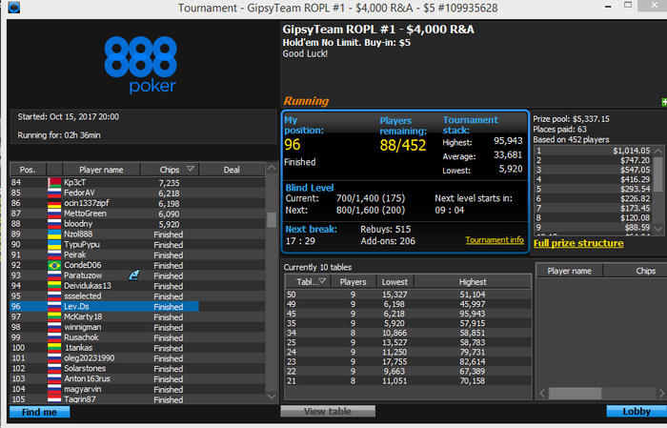Click down arrow of player list scrollbar
Image resolution: width=667 pixels, height=428 pixels.
pyautogui.click(x=272, y=397)
